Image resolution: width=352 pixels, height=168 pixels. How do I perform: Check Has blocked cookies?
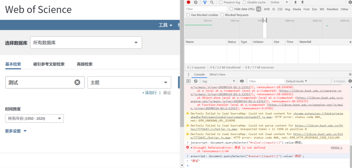[x=188, y=15]
